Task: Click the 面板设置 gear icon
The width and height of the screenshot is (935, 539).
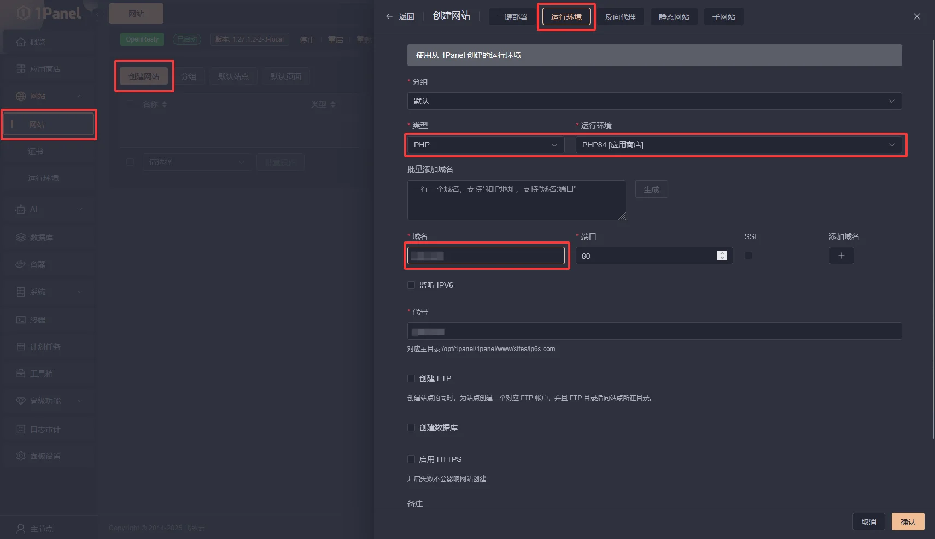Action: [x=21, y=456]
